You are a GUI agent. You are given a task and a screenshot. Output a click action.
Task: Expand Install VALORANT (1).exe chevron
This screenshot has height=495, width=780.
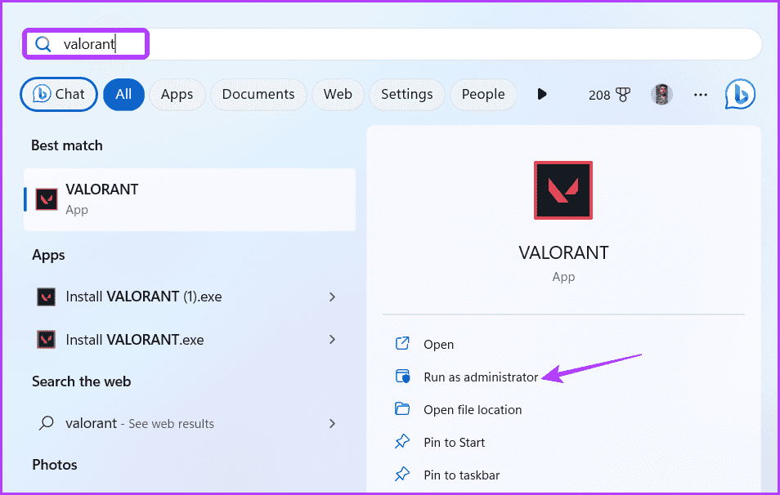coord(332,297)
